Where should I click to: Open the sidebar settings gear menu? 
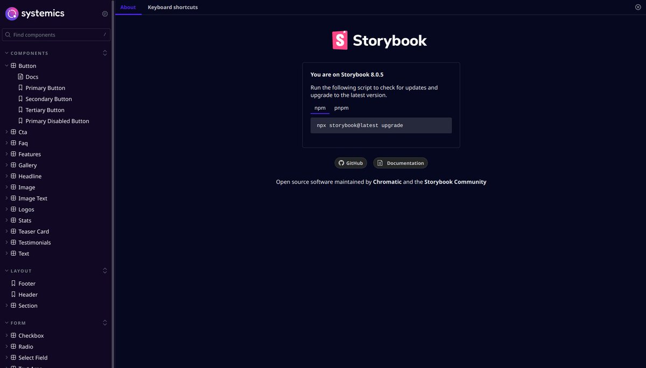click(105, 14)
